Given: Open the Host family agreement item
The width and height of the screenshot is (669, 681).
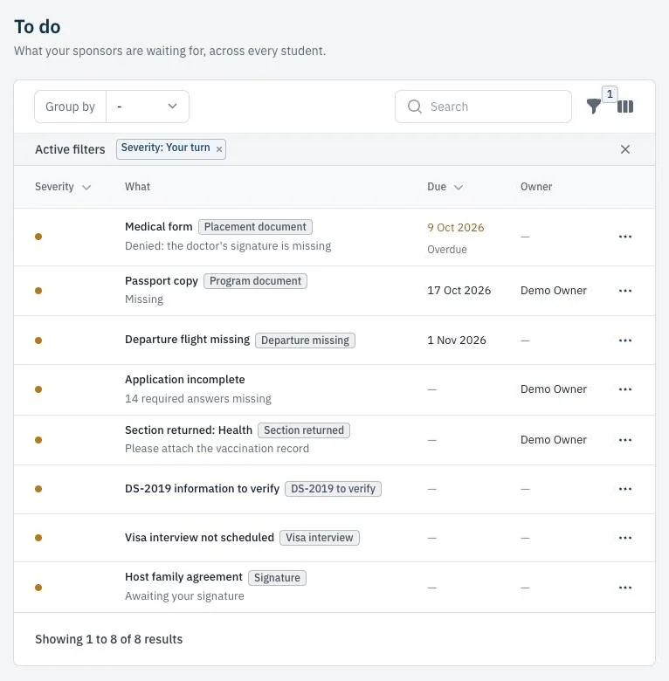Looking at the screenshot, I should click(183, 577).
